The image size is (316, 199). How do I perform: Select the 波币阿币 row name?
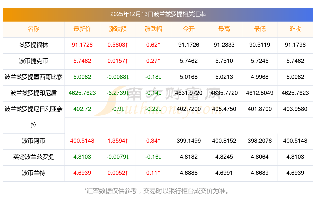[x=33, y=141]
